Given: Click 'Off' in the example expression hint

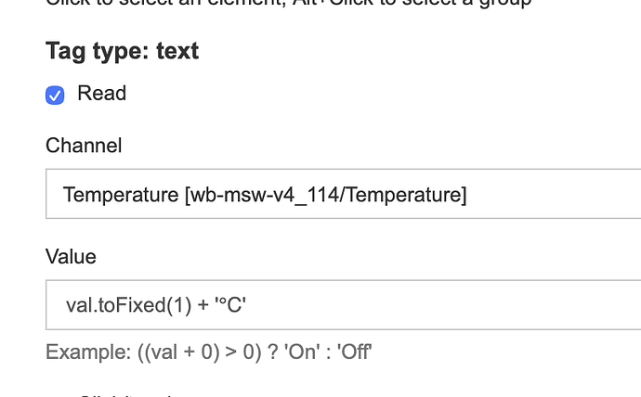Looking at the screenshot, I should click(x=355, y=352).
